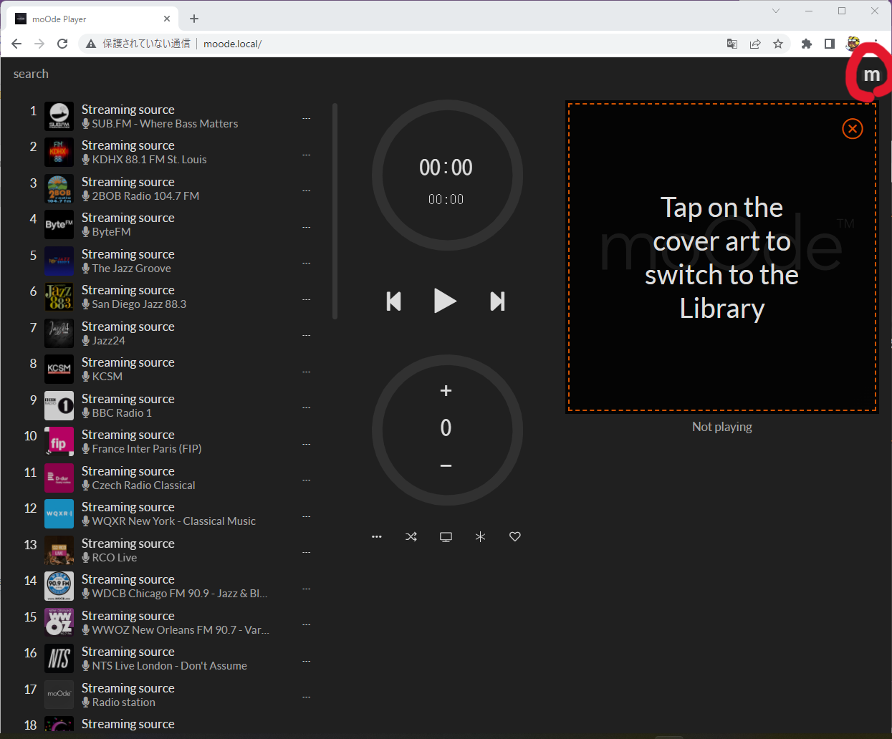The width and height of the screenshot is (892, 739).
Task: Select the NTS Live London logo
Action: pyautogui.click(x=59, y=659)
